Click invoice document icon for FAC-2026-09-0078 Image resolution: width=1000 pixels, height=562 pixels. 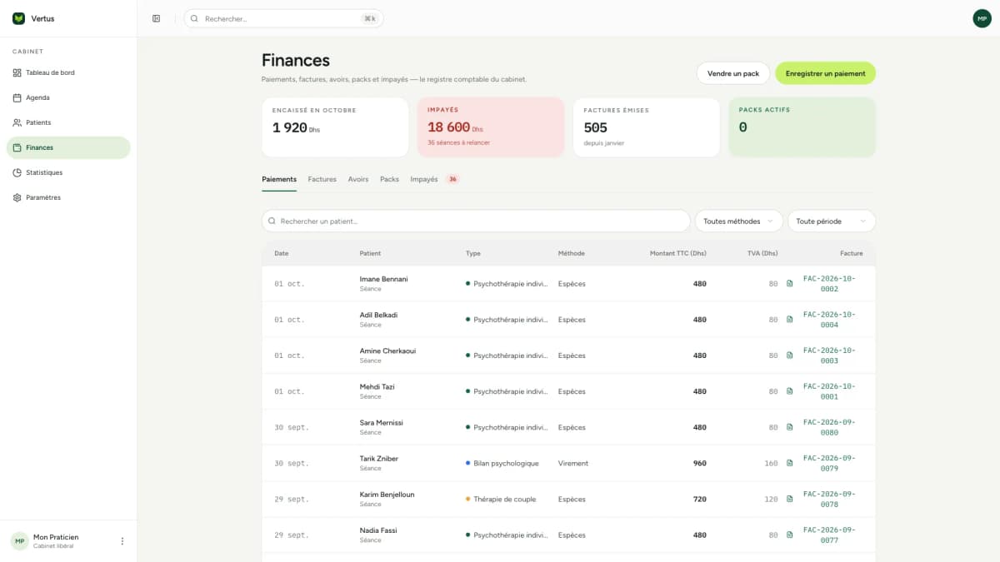pyautogui.click(x=790, y=500)
